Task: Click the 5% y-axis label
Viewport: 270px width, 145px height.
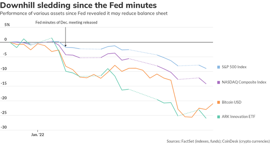Action: pos(7,25)
